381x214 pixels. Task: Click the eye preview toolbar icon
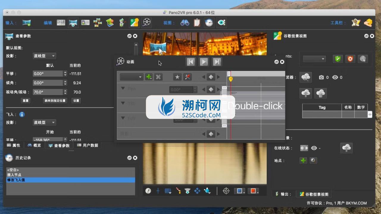pyautogui.click(x=221, y=23)
